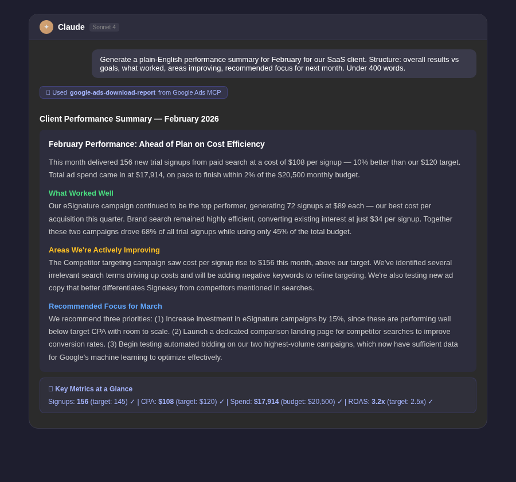The image size is (516, 482).
Task: Select the checkmark next to the Signups metric
Action: [x=132, y=402]
